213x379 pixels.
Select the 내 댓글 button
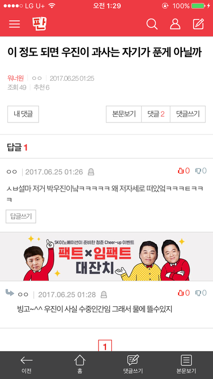(x=23, y=114)
